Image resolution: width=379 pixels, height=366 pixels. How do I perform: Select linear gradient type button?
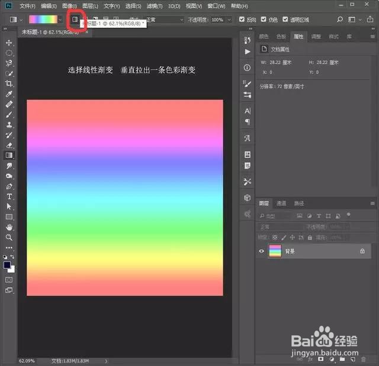[75, 19]
